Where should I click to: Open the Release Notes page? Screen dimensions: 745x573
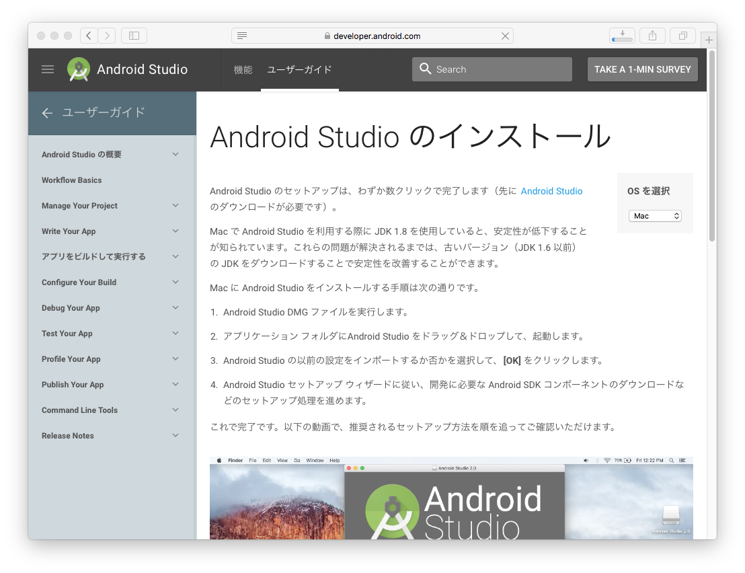(67, 436)
